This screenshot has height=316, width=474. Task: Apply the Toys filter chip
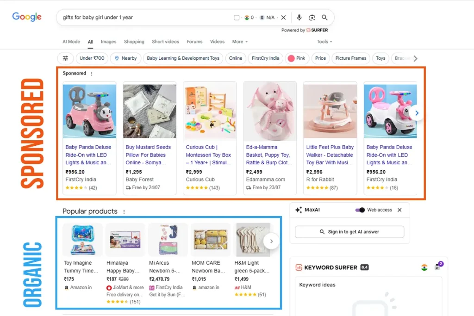pos(380,58)
